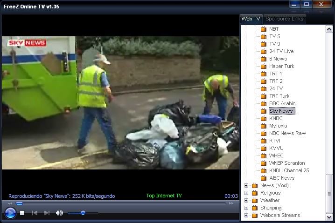335x223 pixels.
Task: Minimize the FreeZ Online TV window
Action: click(294, 5)
